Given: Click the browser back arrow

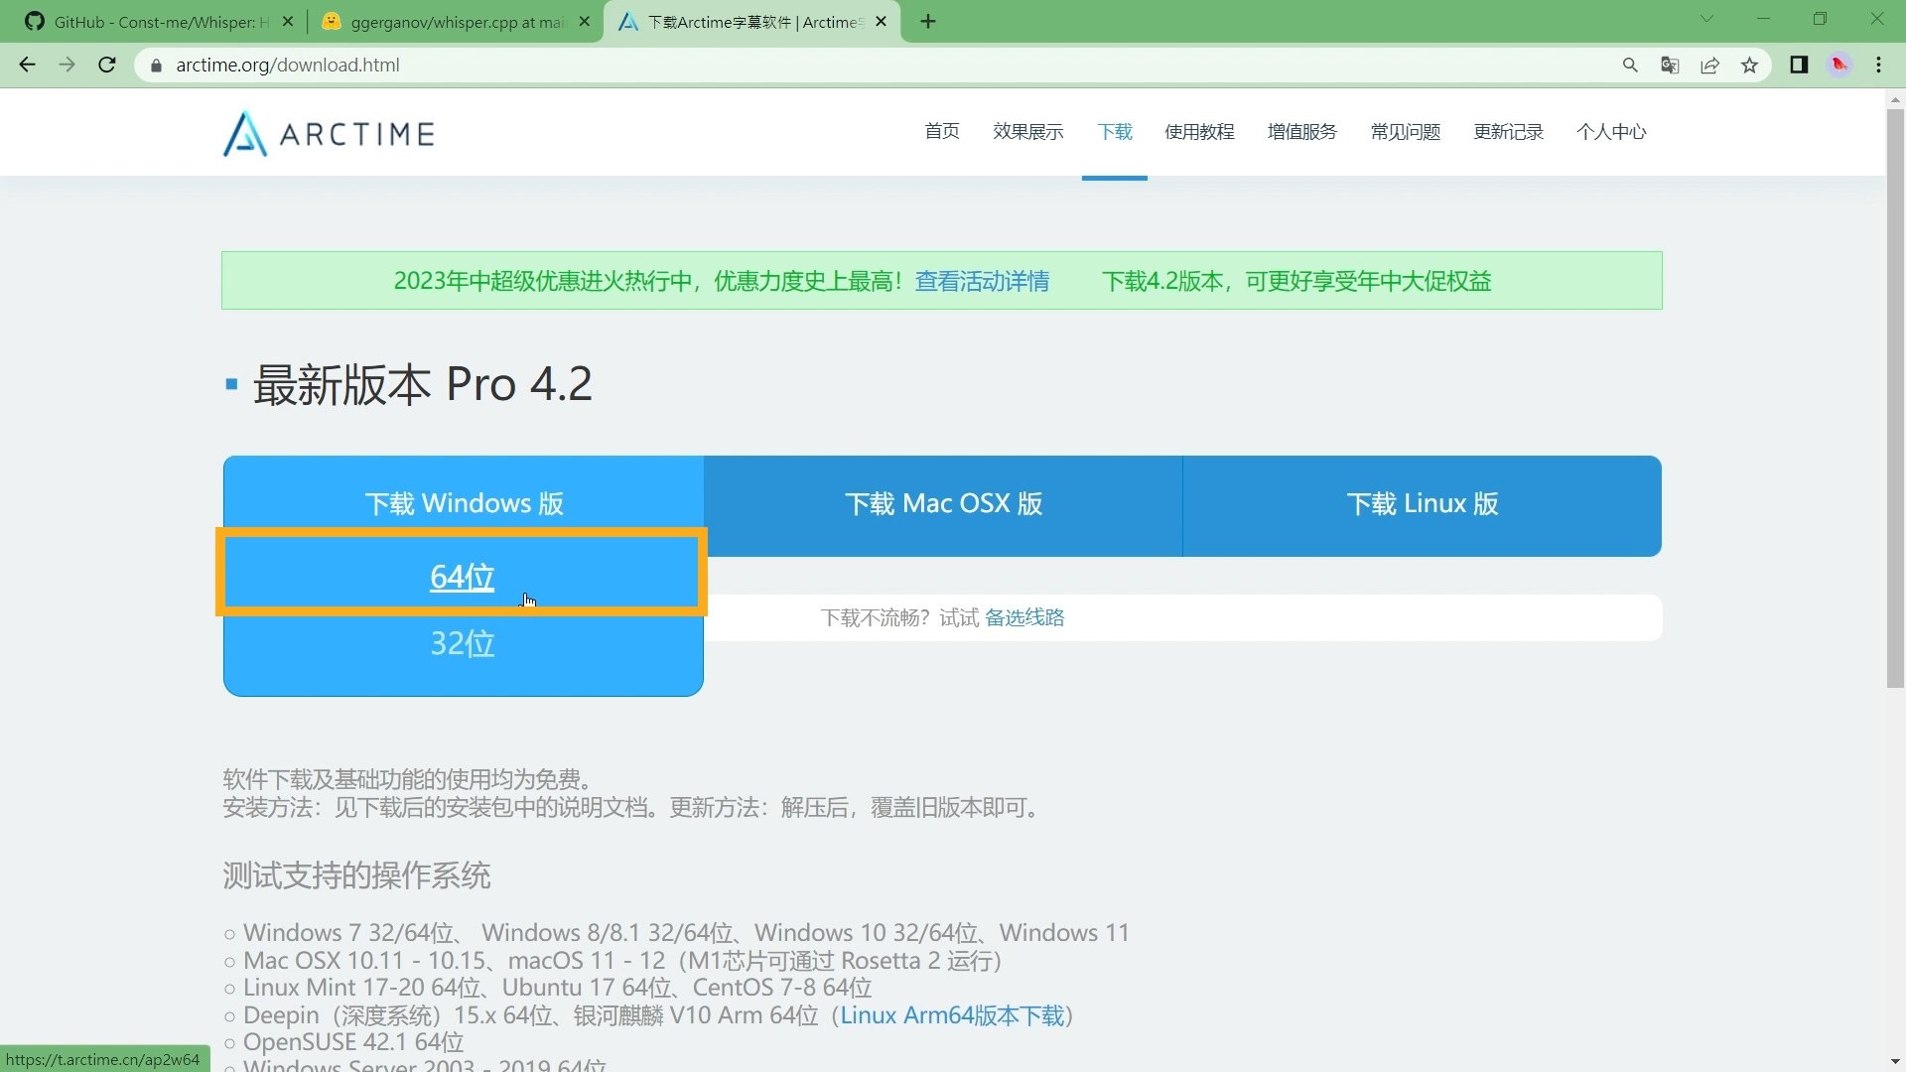Looking at the screenshot, I should [27, 65].
